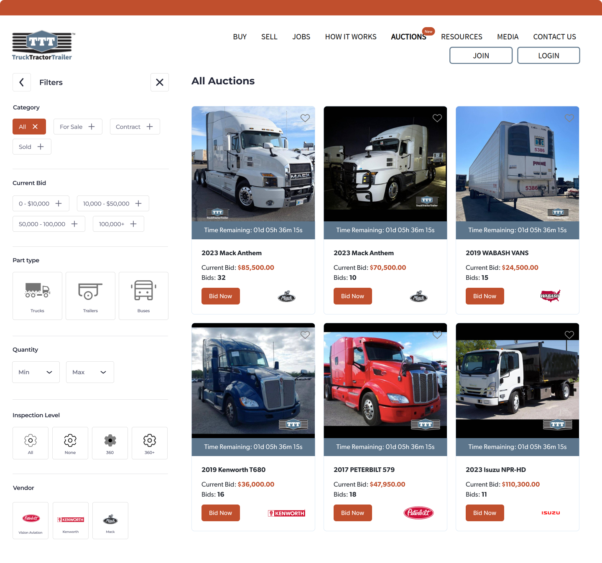602x563 pixels.
Task: Open the Isuzu NPR-HD truck photo
Action: click(x=518, y=380)
